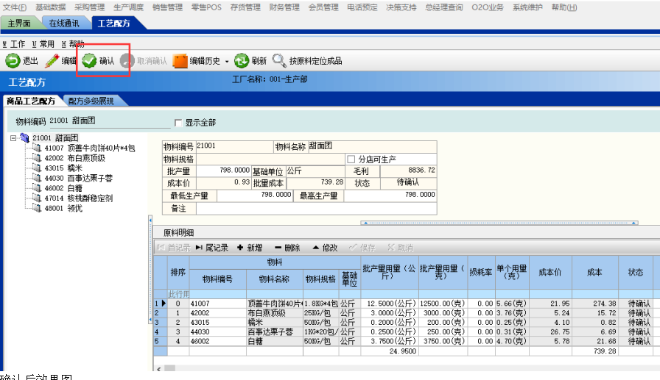Click the 备注 remarks field
The height and width of the screenshot is (380, 660).
pos(316,208)
